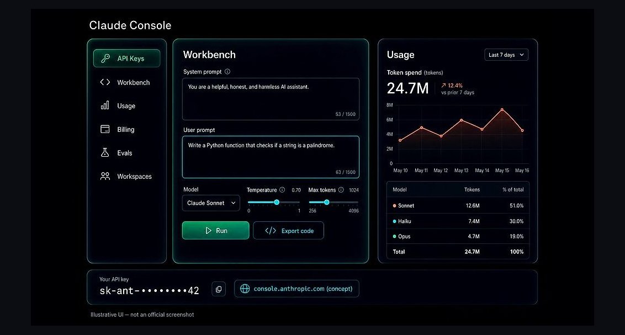The image size is (625, 335).
Task: Click the code icon in Export code
Action: click(x=271, y=231)
